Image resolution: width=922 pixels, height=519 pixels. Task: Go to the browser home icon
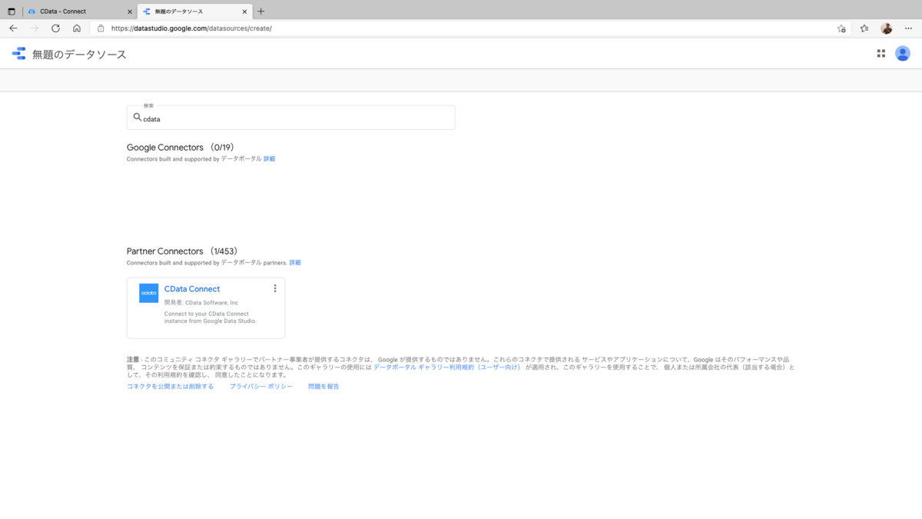tap(77, 28)
